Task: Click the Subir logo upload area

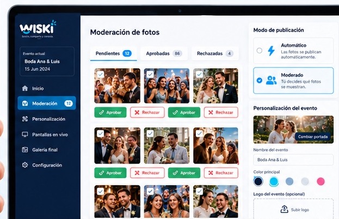Action: (x=293, y=209)
